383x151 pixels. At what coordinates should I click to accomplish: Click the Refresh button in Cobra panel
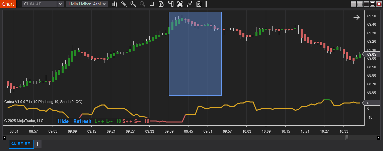click(82, 121)
